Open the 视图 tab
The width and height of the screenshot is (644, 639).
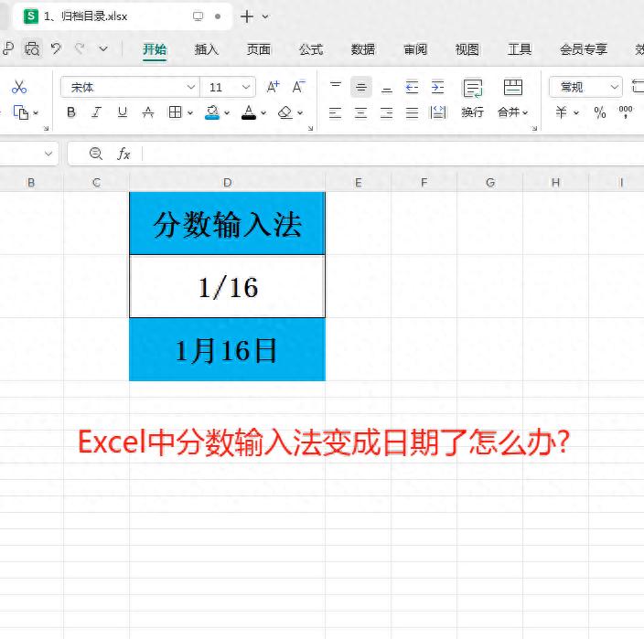(x=467, y=49)
